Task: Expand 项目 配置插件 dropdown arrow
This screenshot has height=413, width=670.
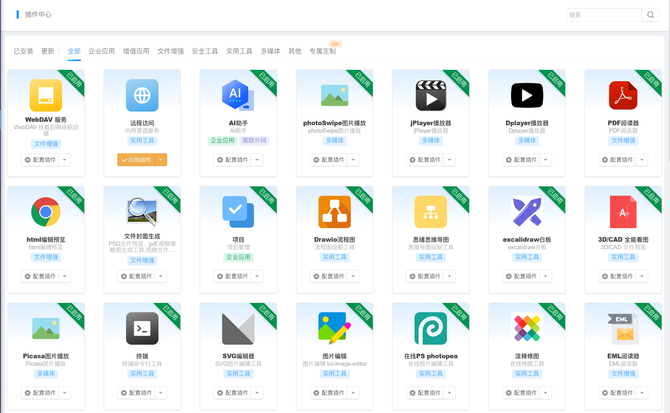Action: [257, 276]
